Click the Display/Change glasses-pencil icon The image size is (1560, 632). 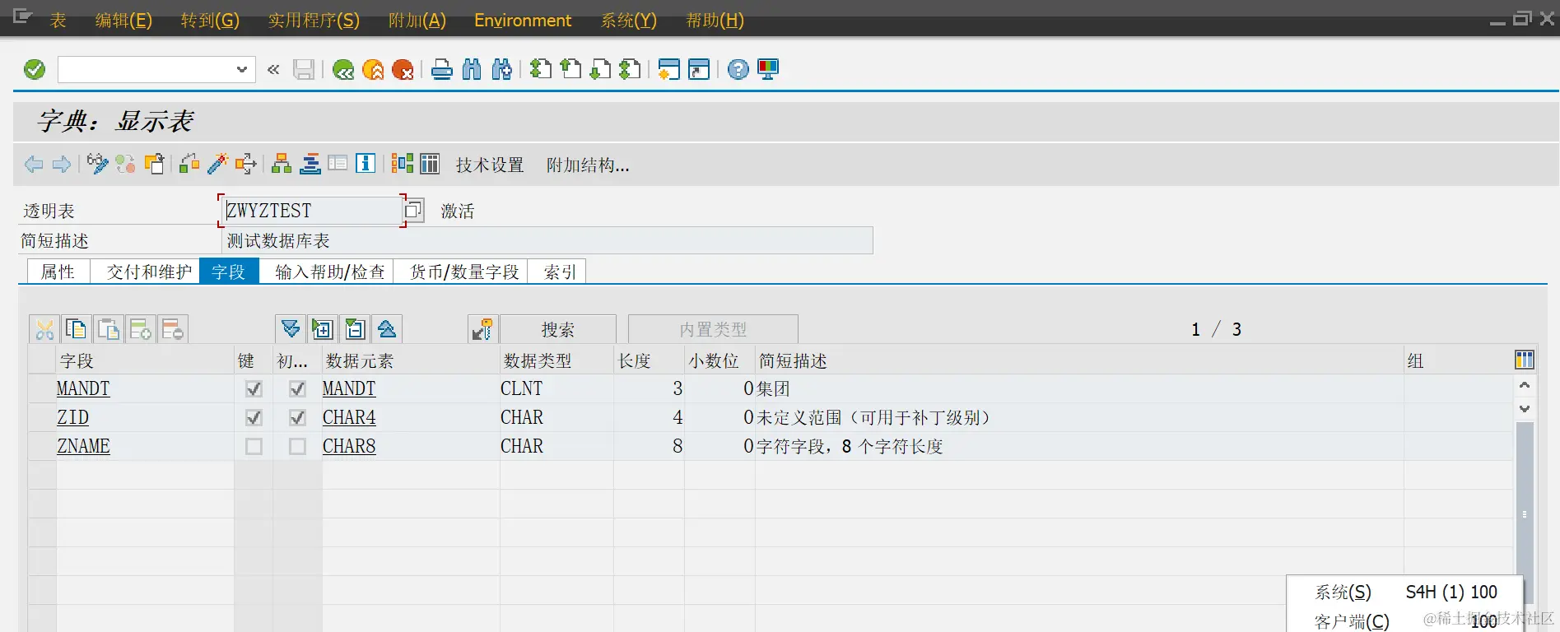(x=97, y=164)
